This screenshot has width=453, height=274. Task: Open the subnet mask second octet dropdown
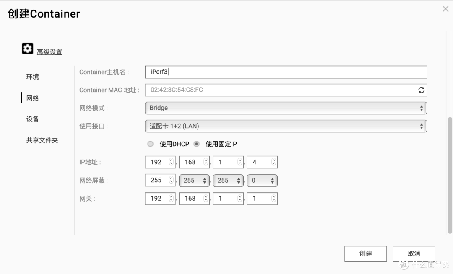click(x=194, y=181)
